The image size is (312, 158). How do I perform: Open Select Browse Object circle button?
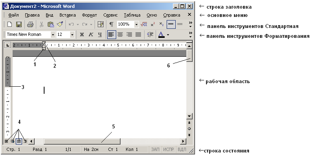[x=189, y=129]
